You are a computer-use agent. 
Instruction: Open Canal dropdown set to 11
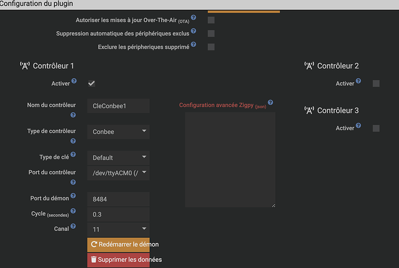(x=118, y=229)
